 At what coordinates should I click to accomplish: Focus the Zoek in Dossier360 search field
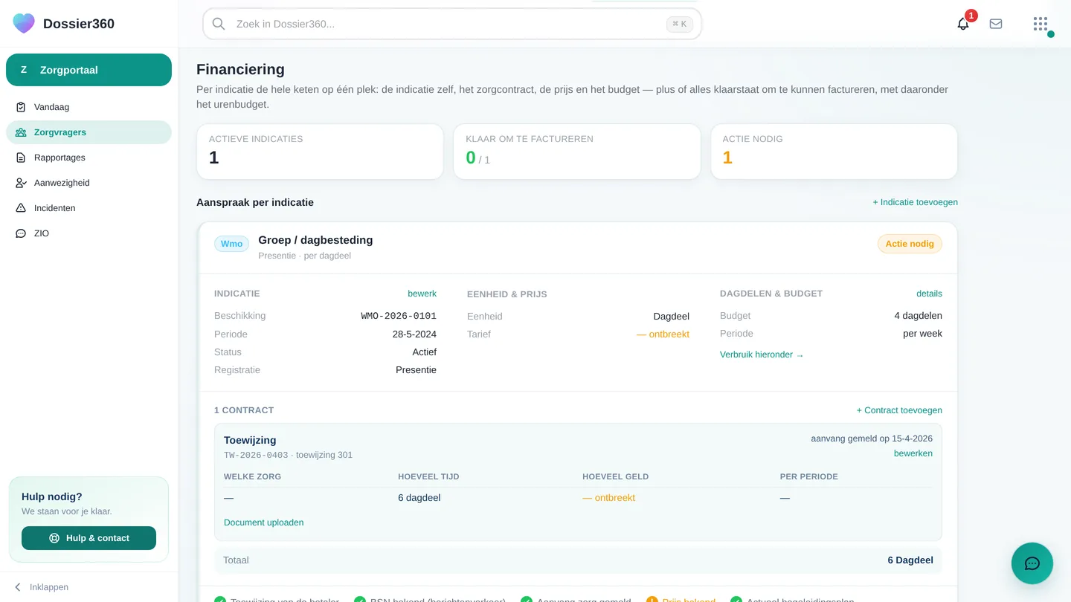coord(452,24)
